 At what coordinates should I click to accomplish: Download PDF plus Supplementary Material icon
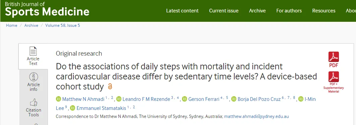(334, 77)
